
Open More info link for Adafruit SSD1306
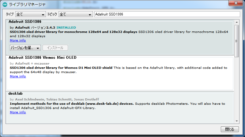(x=18, y=40)
